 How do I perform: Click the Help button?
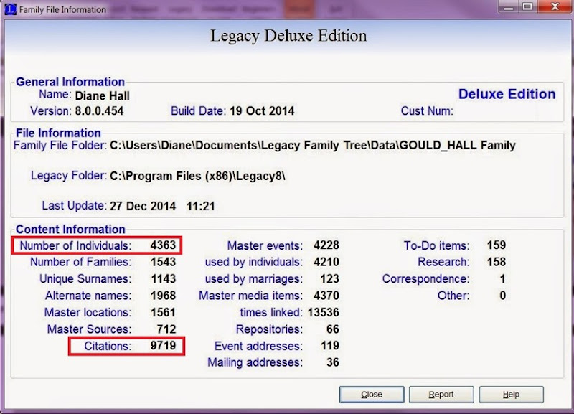point(511,394)
